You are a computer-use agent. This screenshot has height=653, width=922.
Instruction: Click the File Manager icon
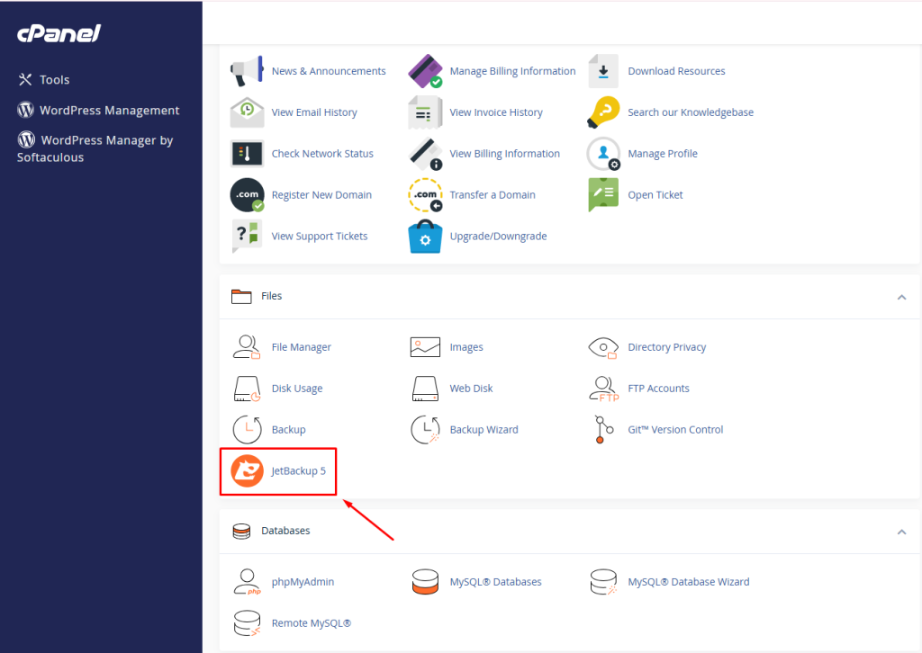247,347
